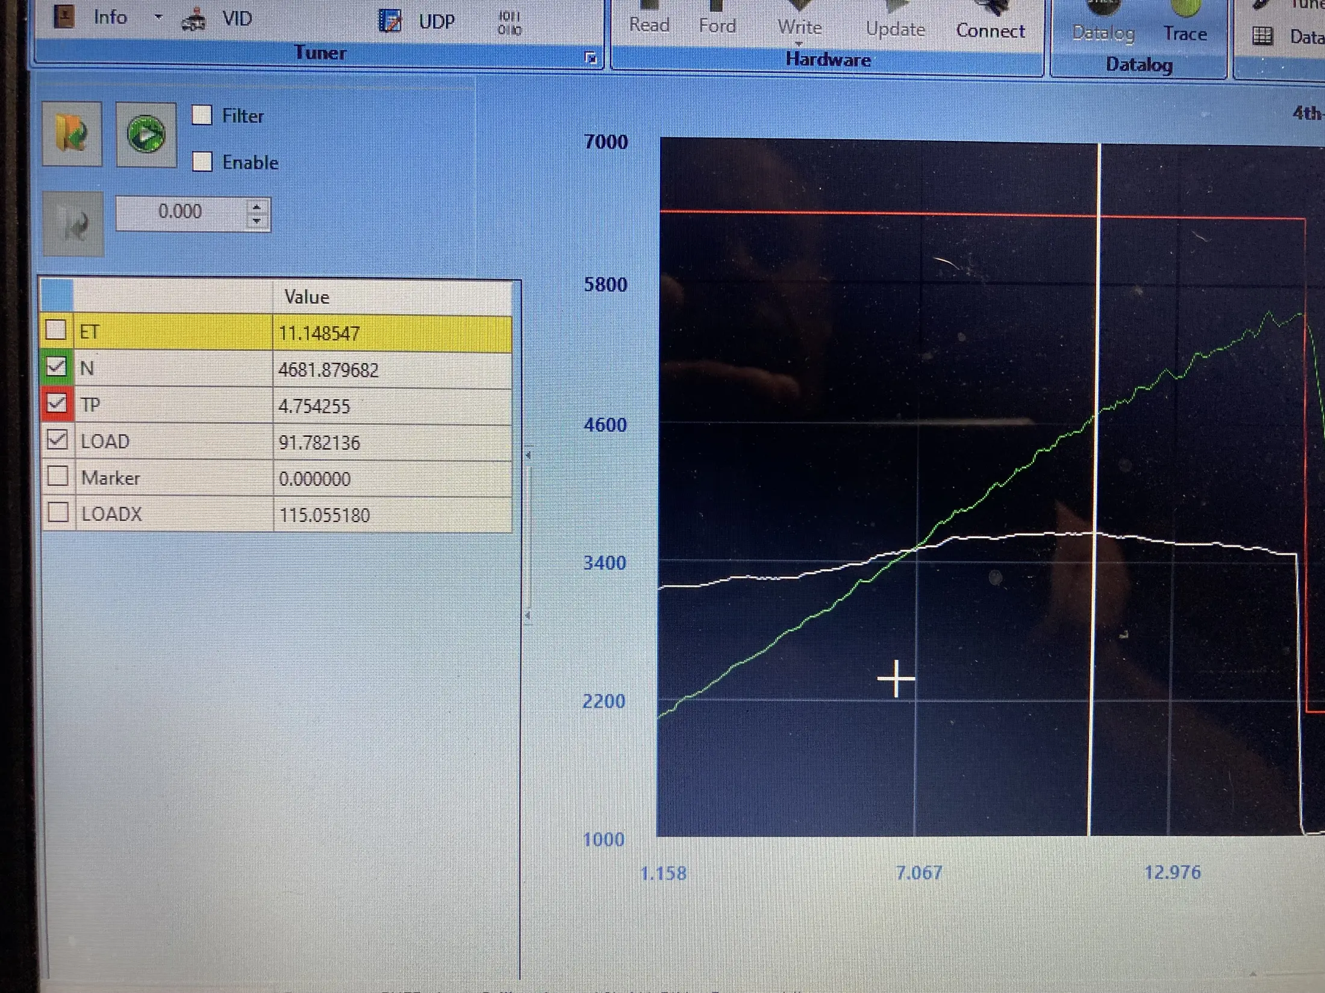Check the LOADX row checkbox
The image size is (1325, 993).
[x=58, y=512]
